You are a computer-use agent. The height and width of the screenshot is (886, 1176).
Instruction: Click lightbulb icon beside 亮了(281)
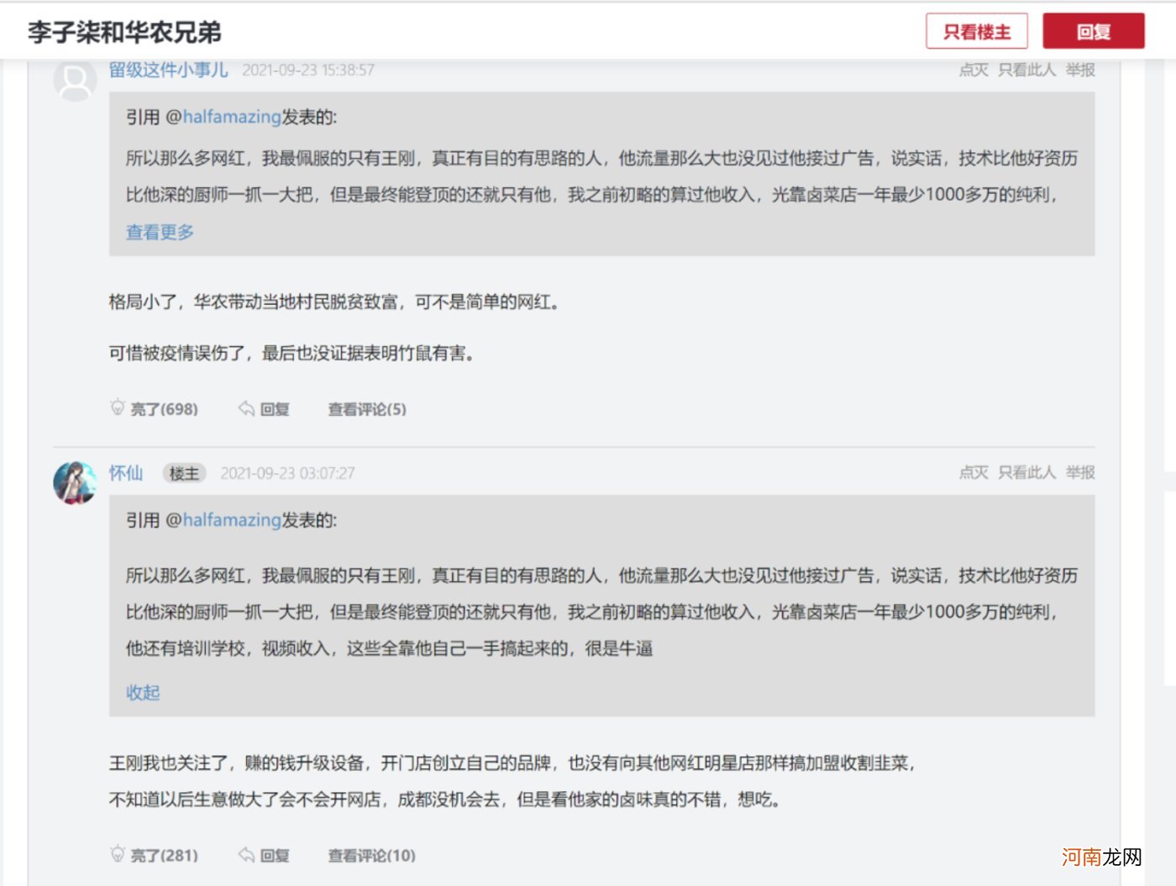click(x=118, y=854)
